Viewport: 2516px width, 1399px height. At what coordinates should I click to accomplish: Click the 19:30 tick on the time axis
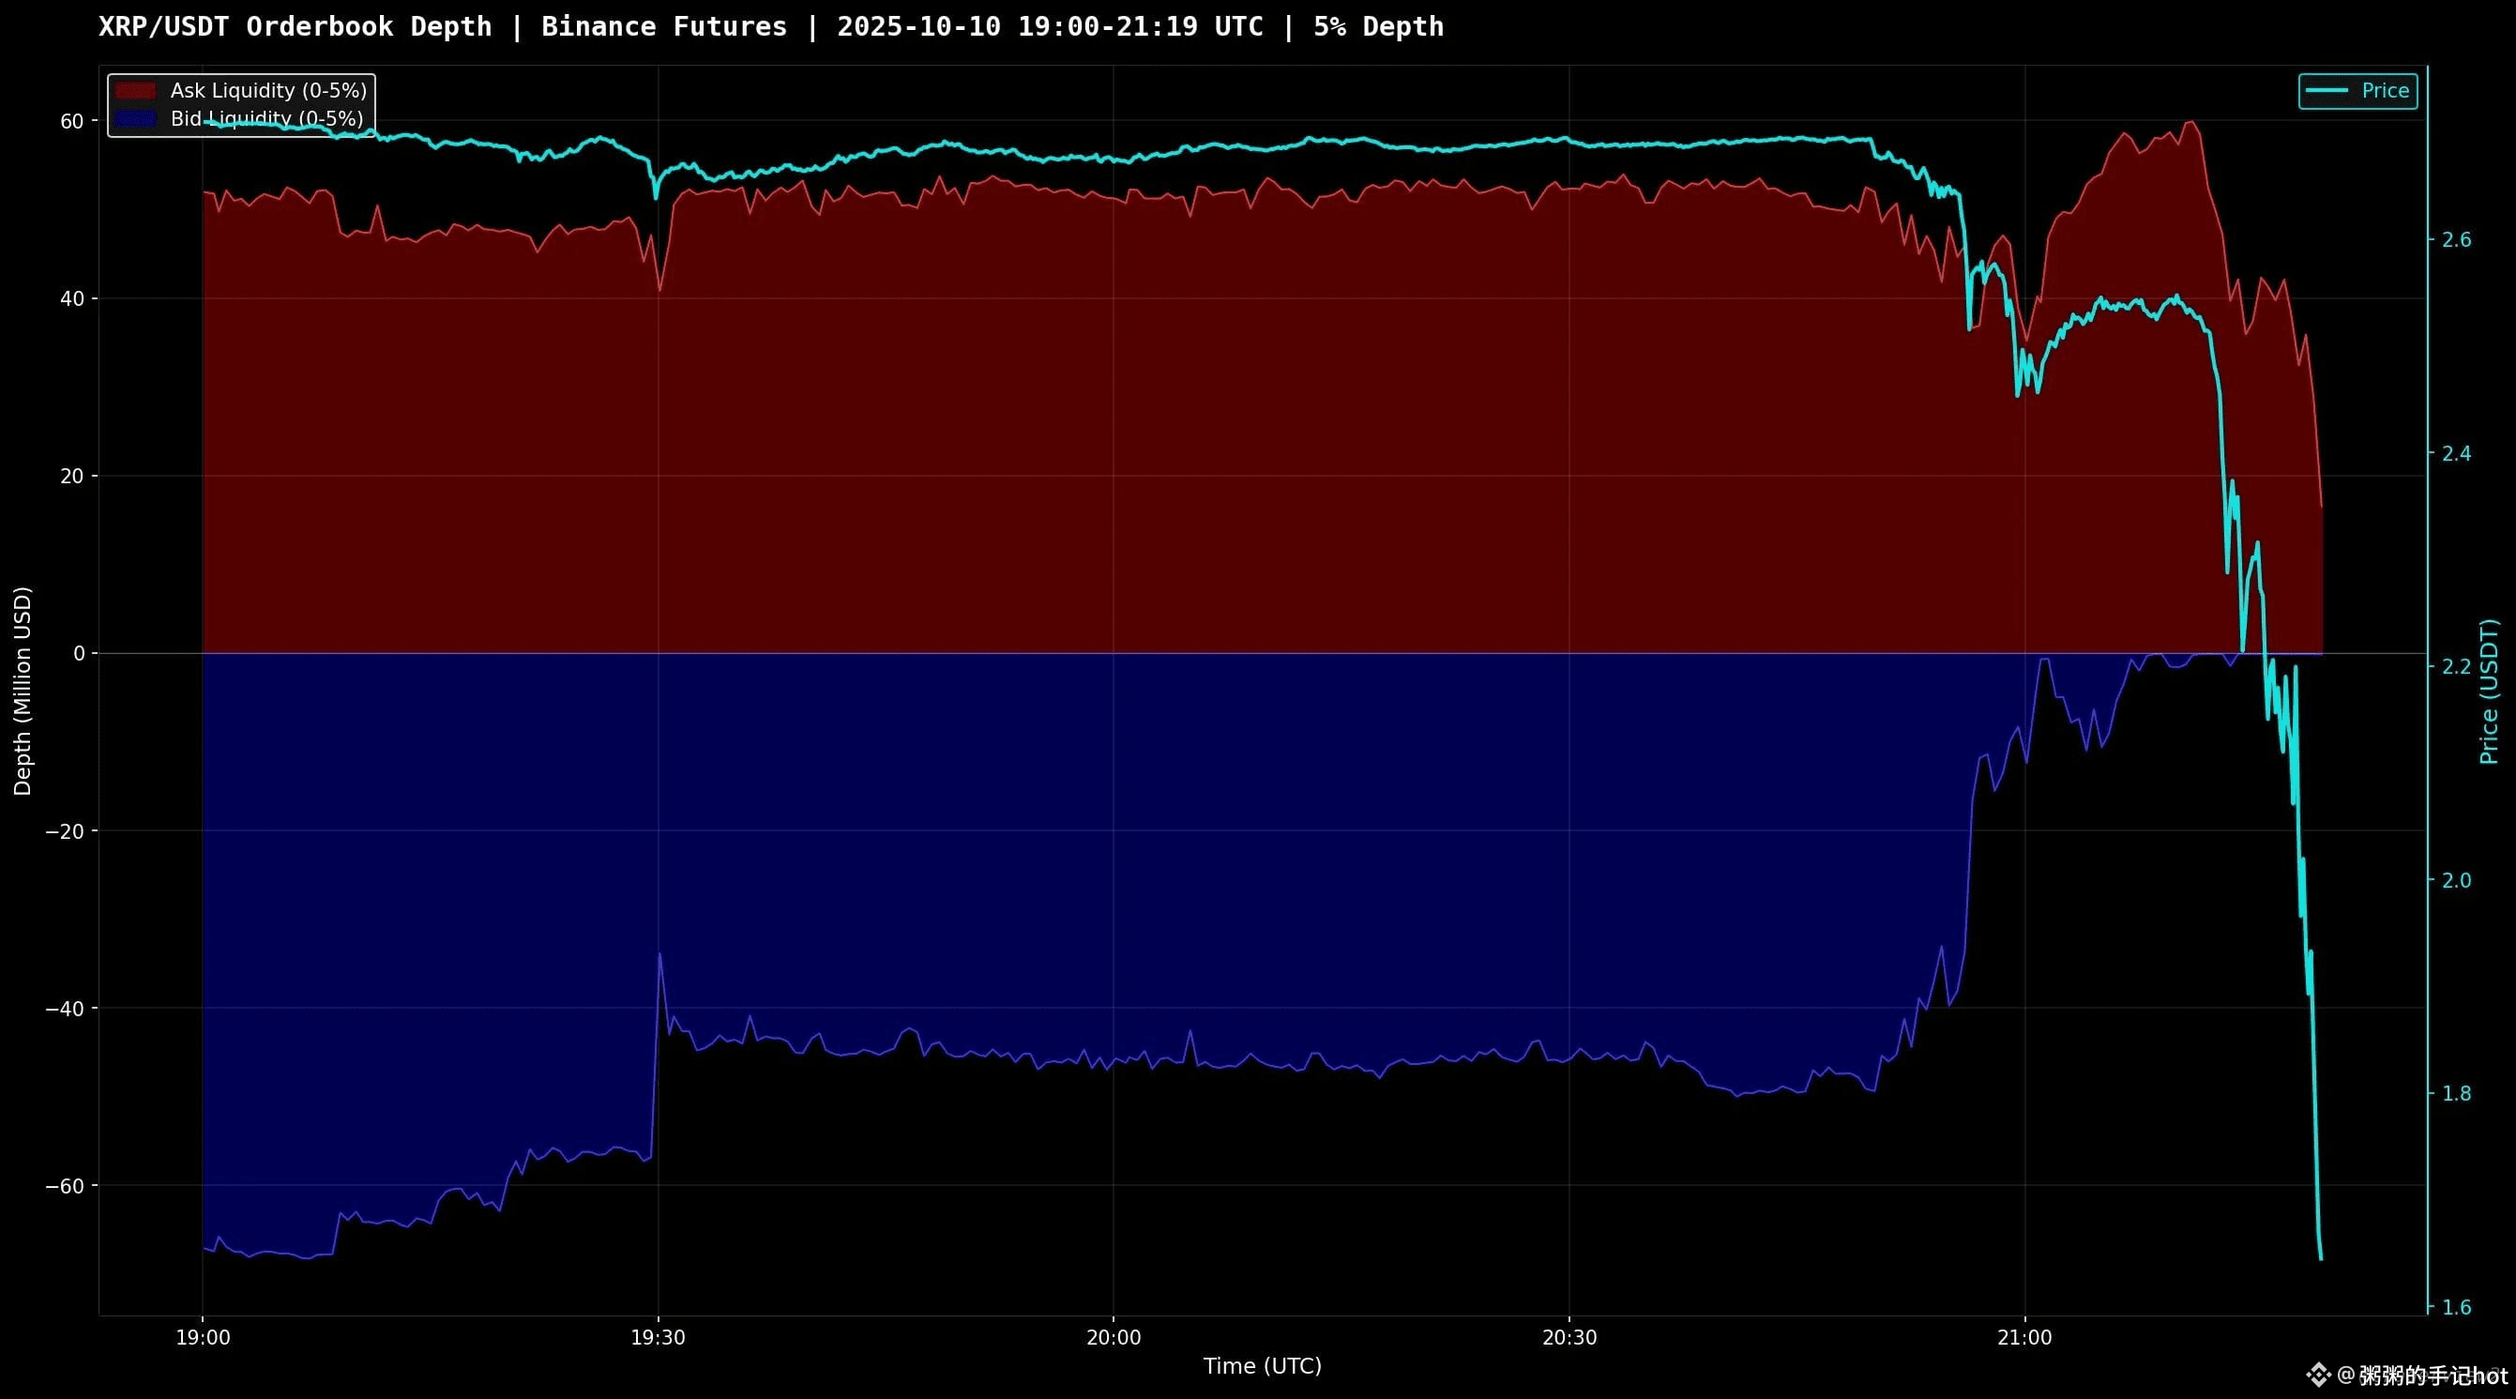[658, 1337]
